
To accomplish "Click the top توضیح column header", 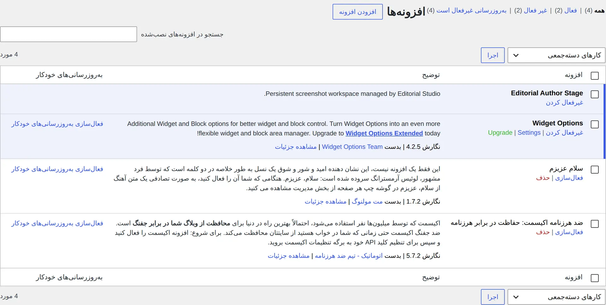I will [431, 75].
